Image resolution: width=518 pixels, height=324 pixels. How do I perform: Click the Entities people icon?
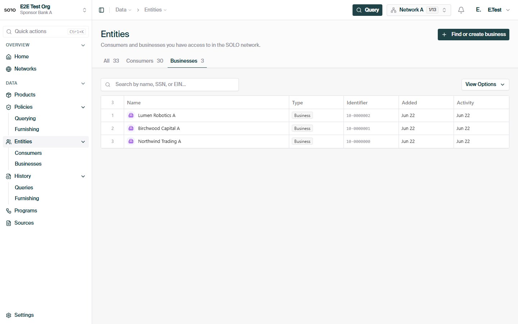click(x=9, y=142)
